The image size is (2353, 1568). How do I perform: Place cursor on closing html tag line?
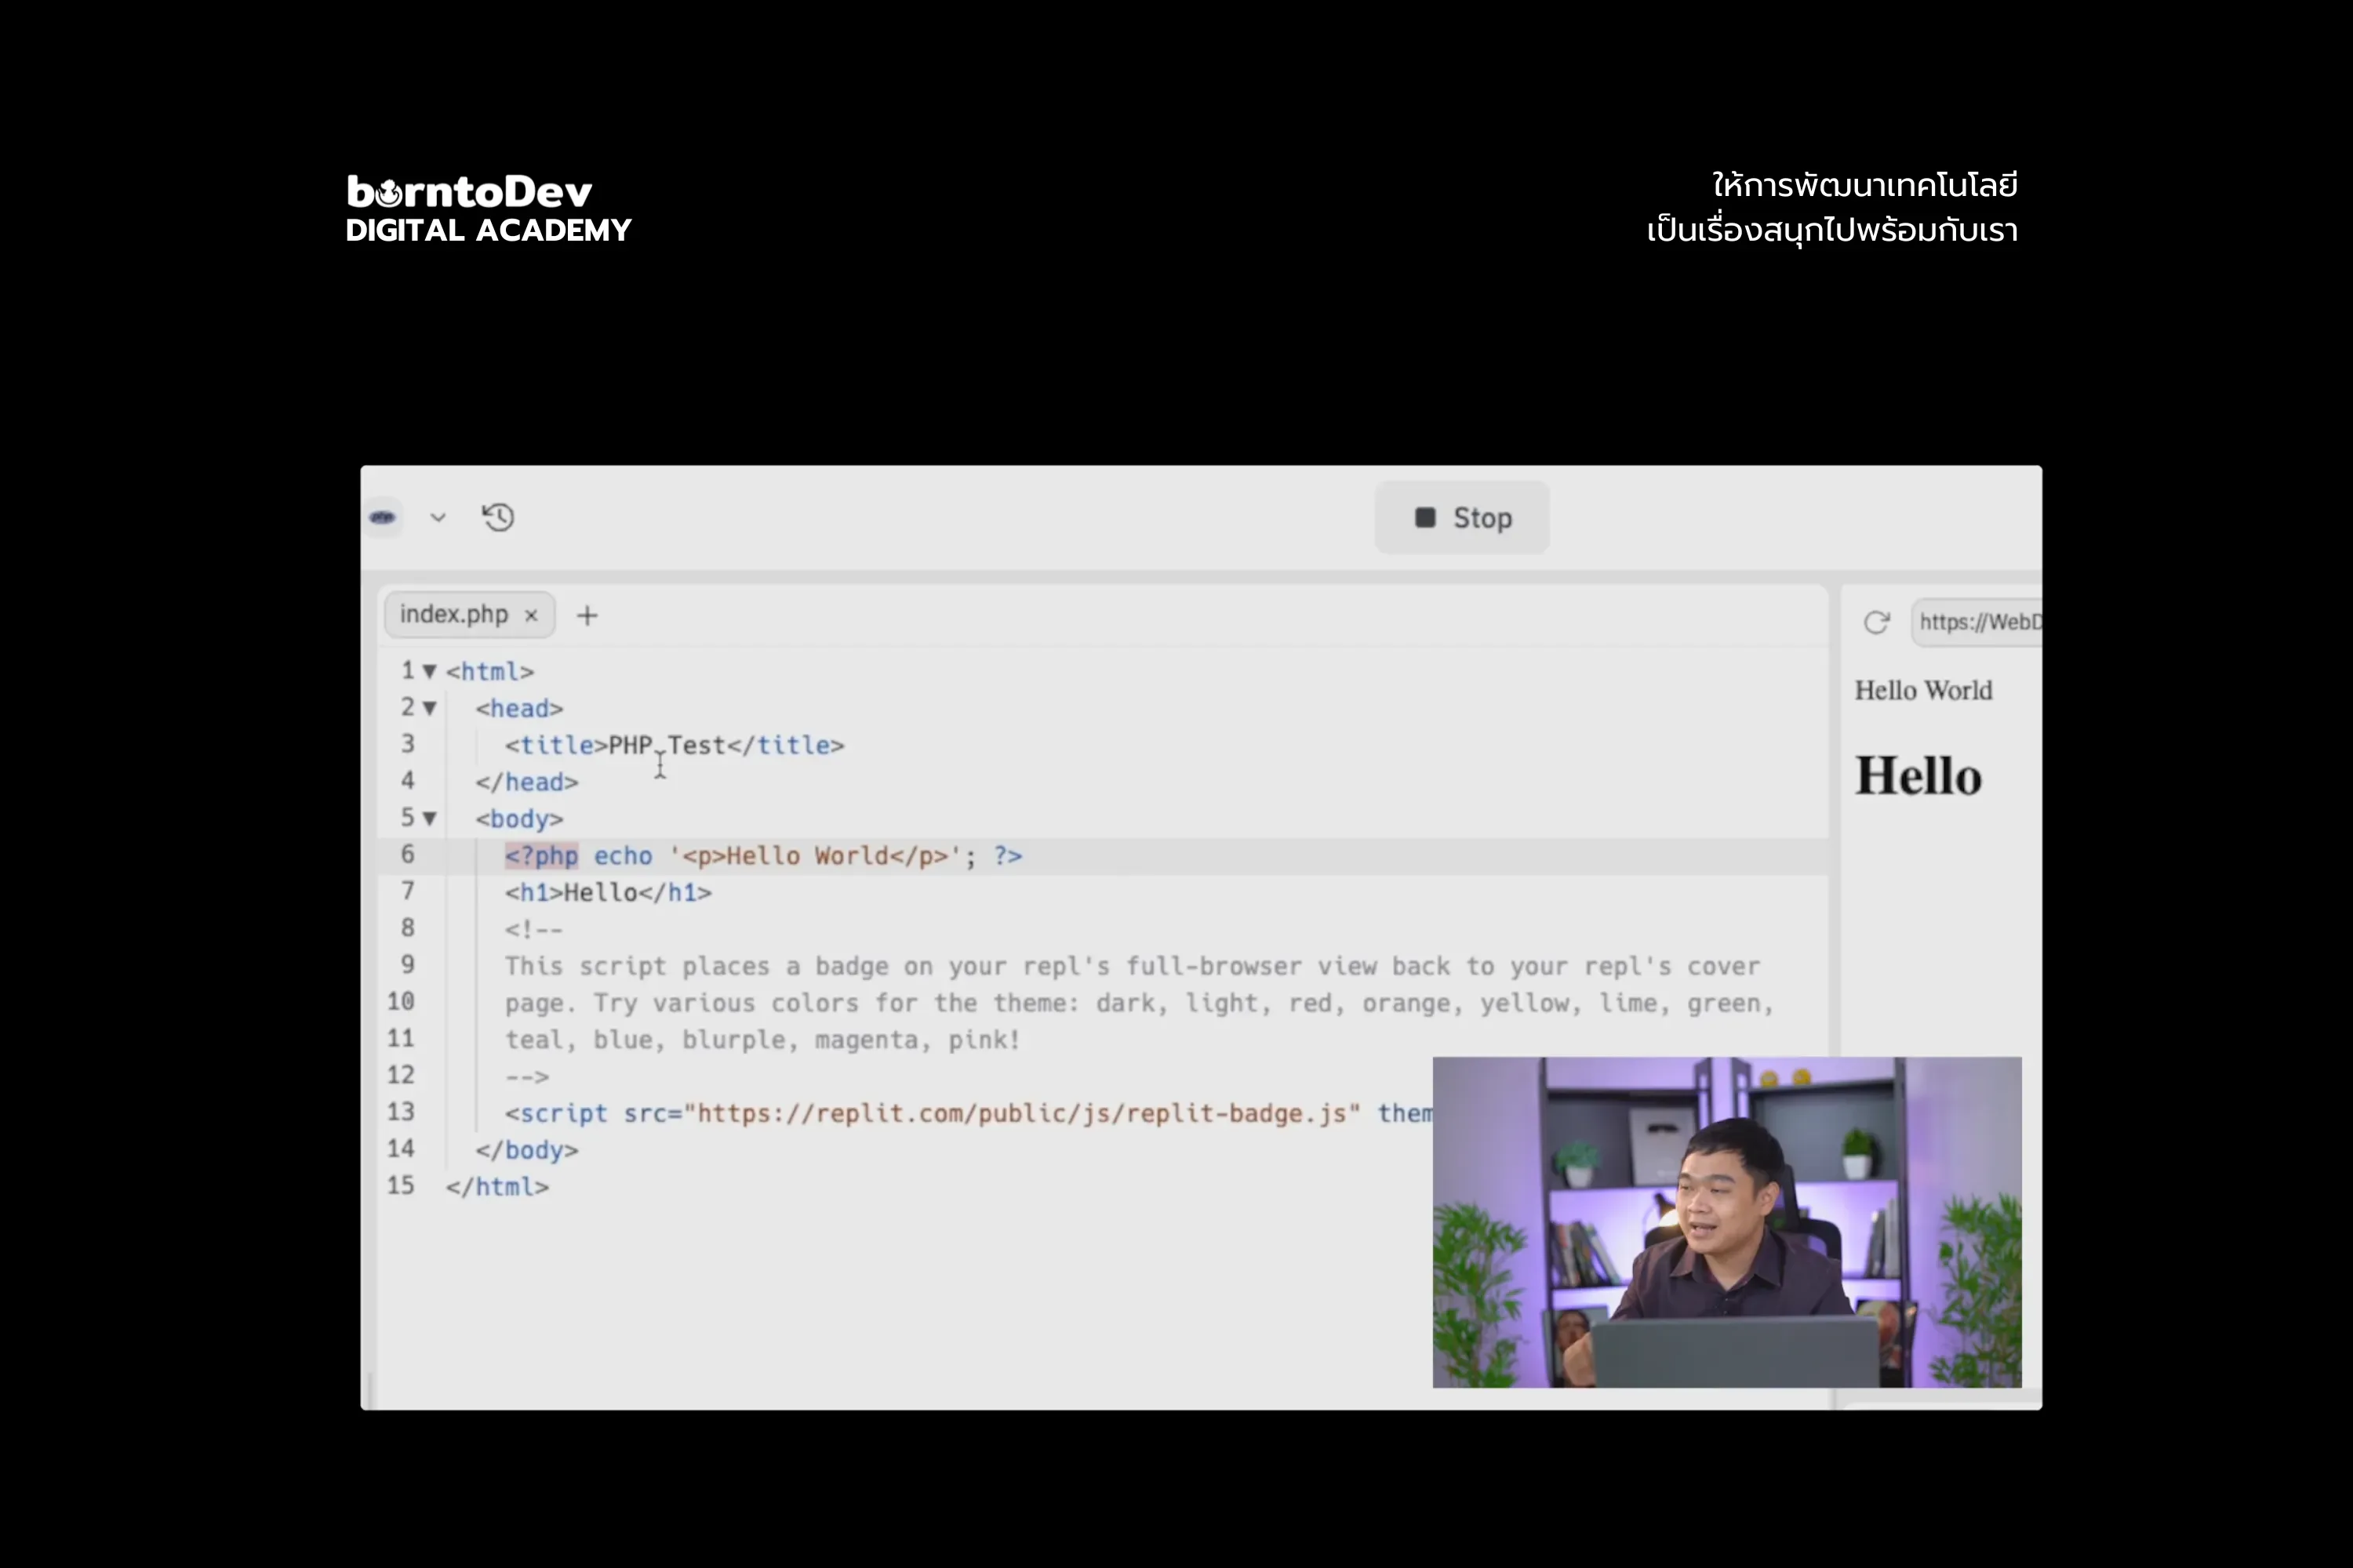coord(498,1187)
